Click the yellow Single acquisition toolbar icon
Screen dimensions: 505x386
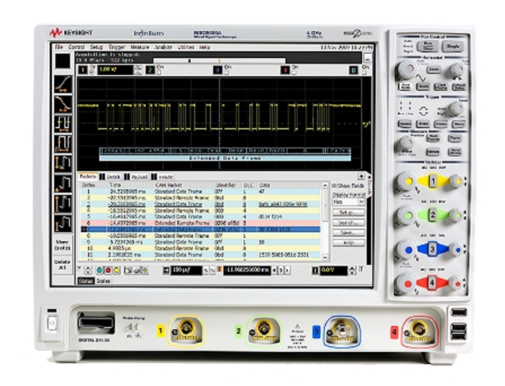(x=116, y=271)
